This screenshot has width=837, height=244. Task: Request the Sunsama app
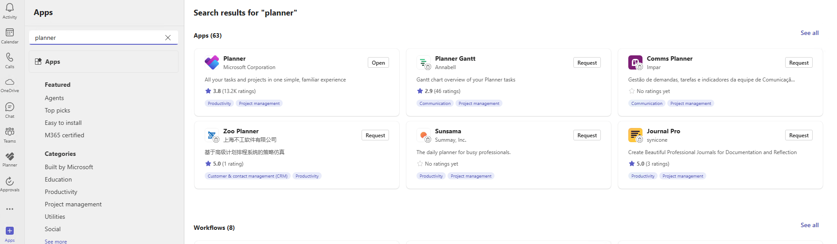pos(587,135)
